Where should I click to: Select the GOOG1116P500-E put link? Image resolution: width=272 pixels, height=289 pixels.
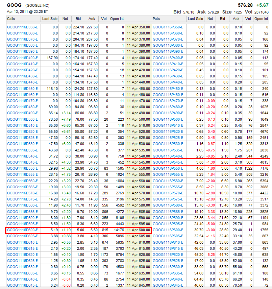(168, 119)
